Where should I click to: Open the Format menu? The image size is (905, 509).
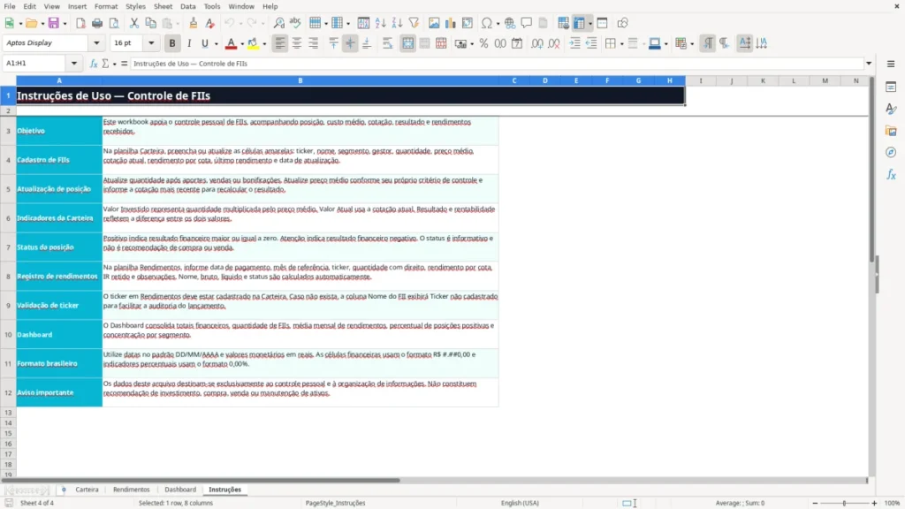(106, 6)
